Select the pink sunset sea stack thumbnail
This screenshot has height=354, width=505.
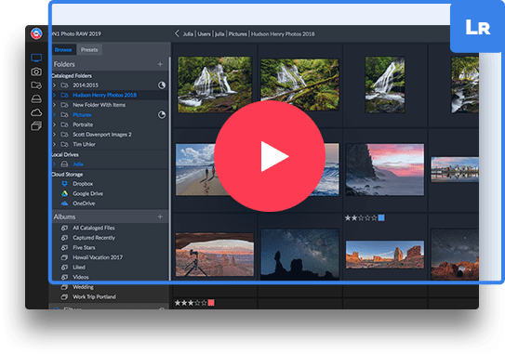pyautogui.click(x=384, y=170)
